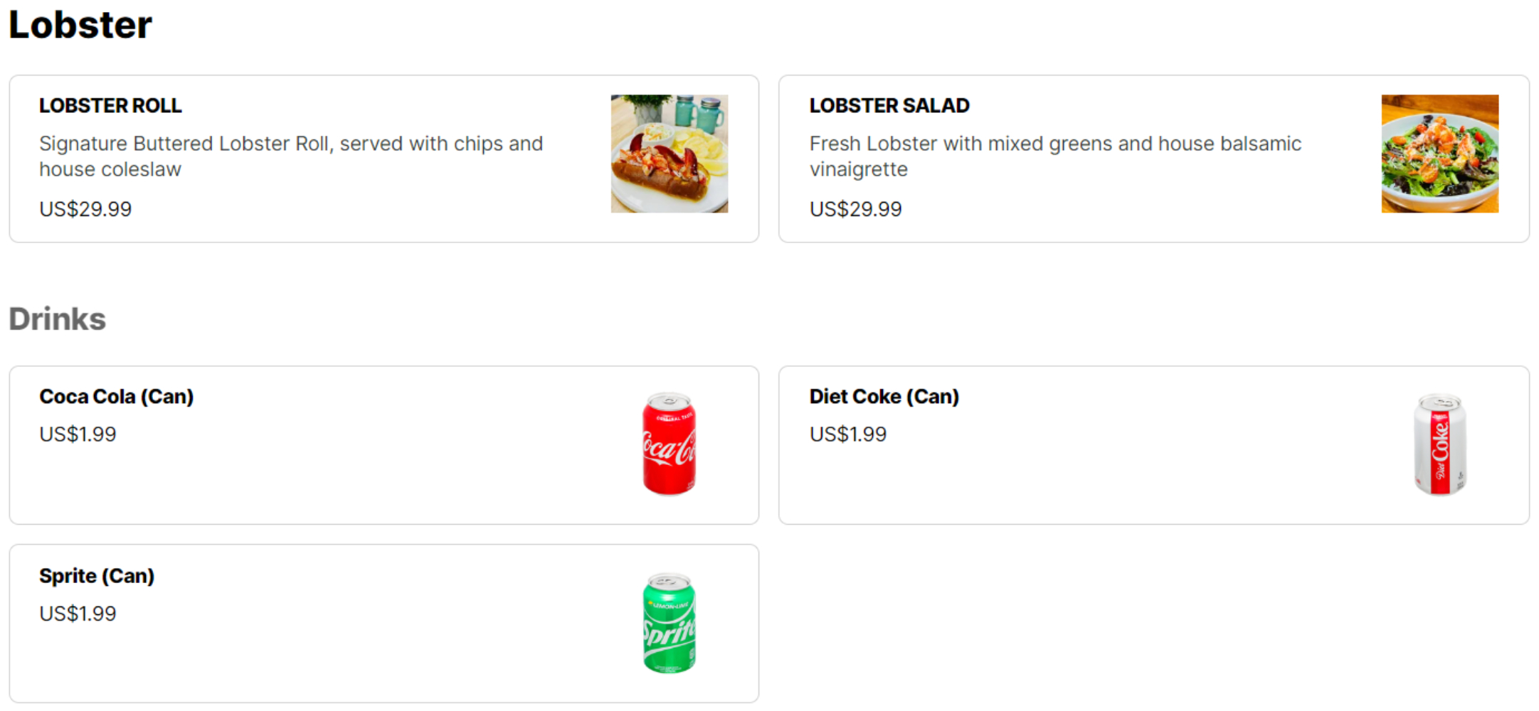This screenshot has height=711, width=1539.
Task: Open the LOBSTER SALAD item title
Action: click(x=889, y=105)
